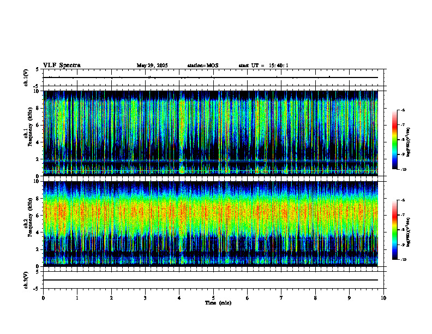
Task: Click the "VLF Spectra" plot title
Action: pyautogui.click(x=62, y=65)
